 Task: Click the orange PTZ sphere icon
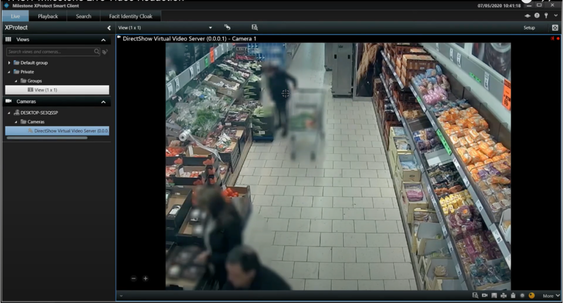point(532,295)
